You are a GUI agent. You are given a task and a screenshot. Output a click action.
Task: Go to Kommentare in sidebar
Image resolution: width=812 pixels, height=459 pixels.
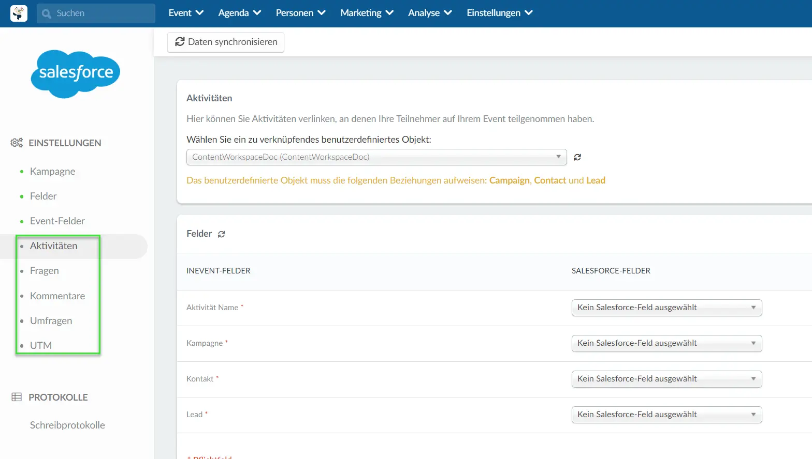click(57, 296)
